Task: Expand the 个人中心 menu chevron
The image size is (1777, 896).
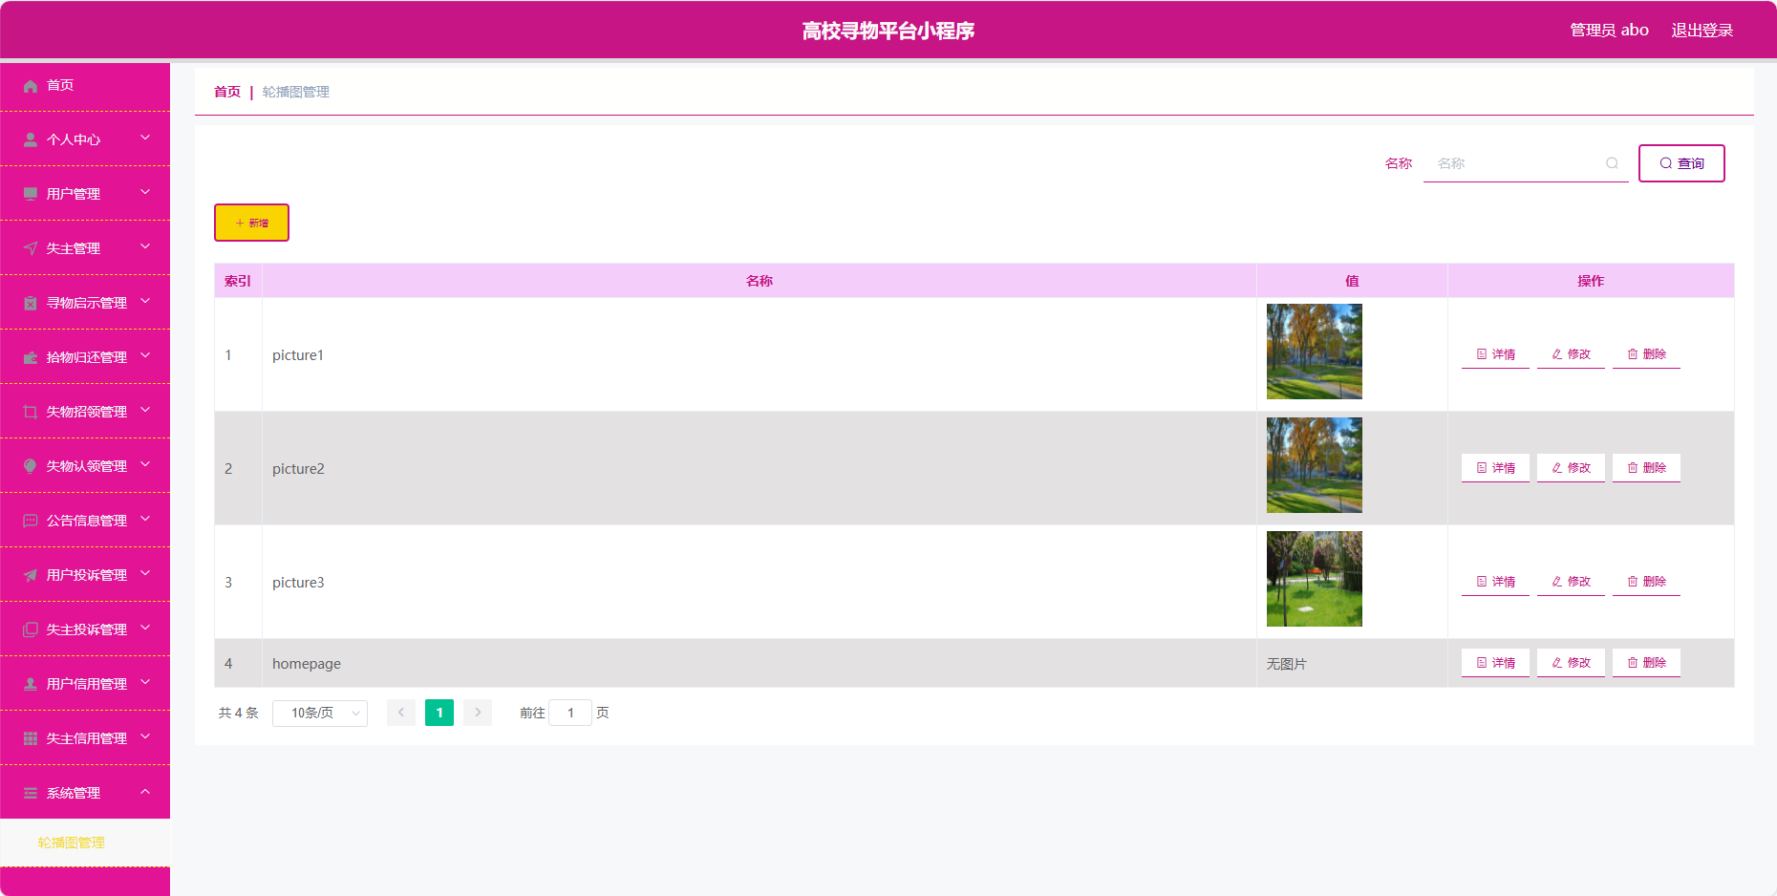Action: [x=145, y=138]
